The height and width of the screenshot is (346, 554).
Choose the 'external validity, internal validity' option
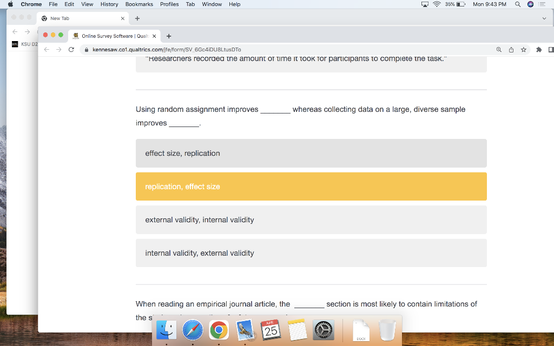pos(311,219)
